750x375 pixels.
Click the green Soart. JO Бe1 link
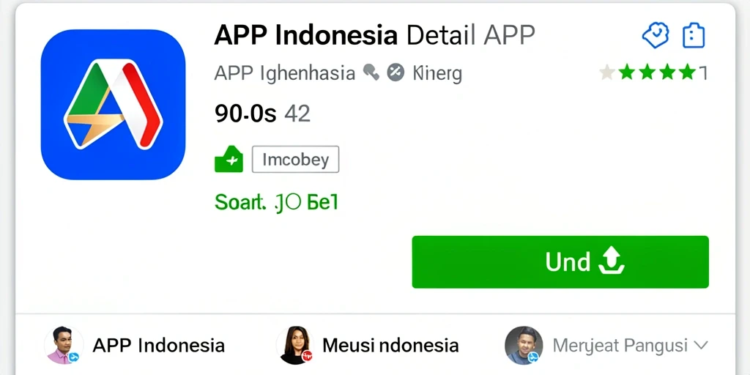click(x=276, y=203)
